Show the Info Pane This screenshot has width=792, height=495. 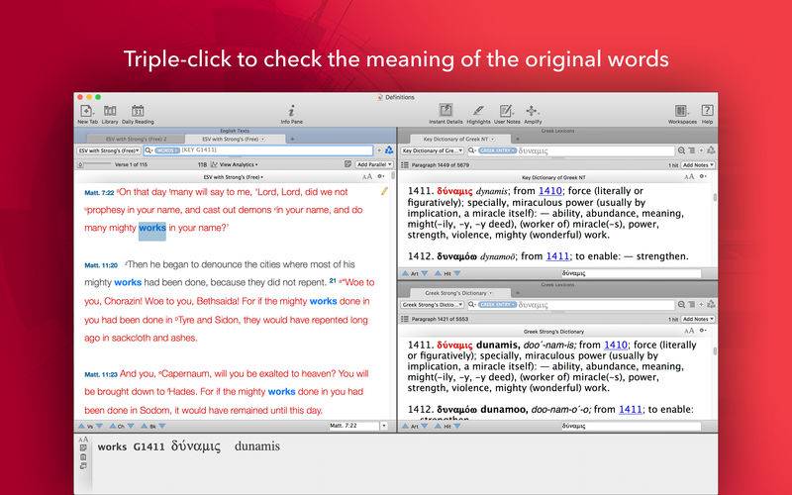coord(291,114)
